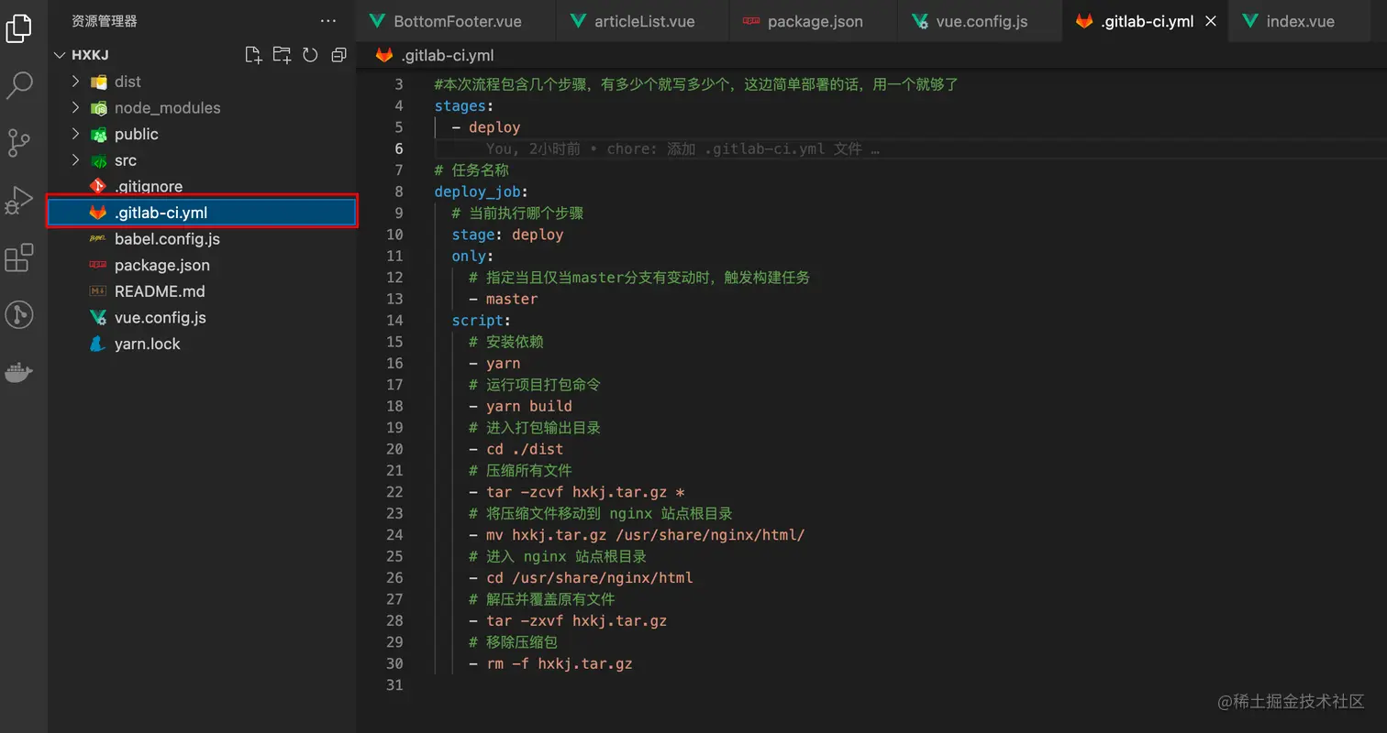Click the '# 移除压缩包' comment line
This screenshot has width=1387, height=733.
513,642
